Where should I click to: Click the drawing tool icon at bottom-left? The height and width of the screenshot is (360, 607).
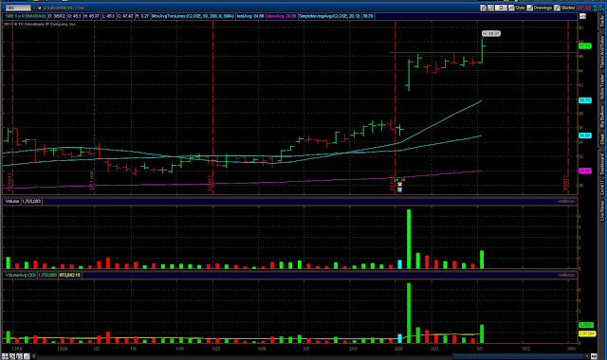(27, 356)
